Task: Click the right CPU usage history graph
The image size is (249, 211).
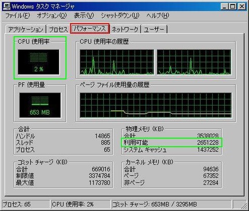Action: coord(194,62)
